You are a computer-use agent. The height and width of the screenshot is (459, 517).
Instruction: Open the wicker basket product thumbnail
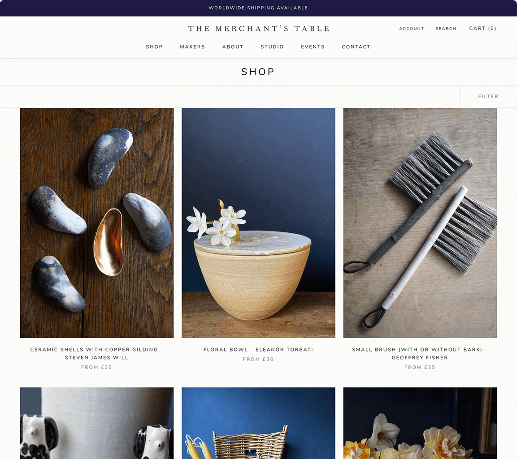258,423
